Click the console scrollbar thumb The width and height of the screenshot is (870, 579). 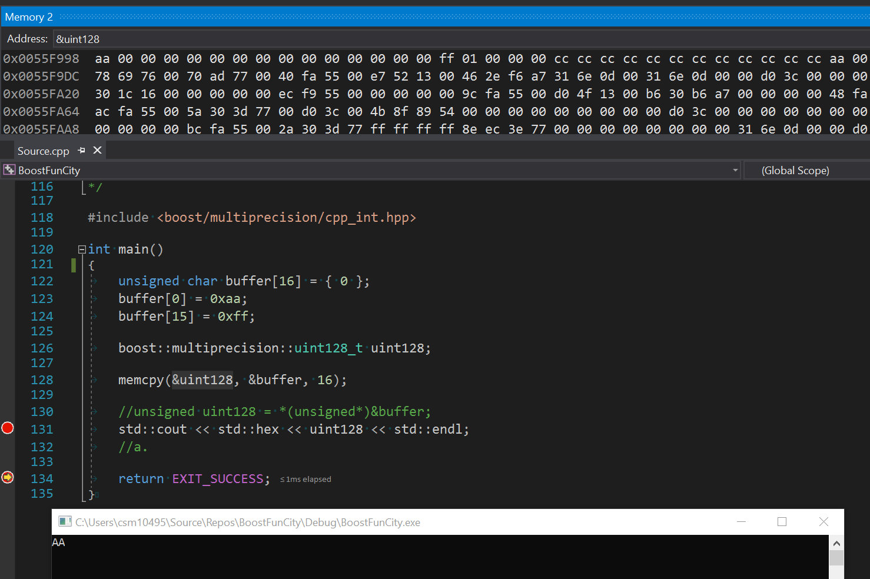(836, 558)
